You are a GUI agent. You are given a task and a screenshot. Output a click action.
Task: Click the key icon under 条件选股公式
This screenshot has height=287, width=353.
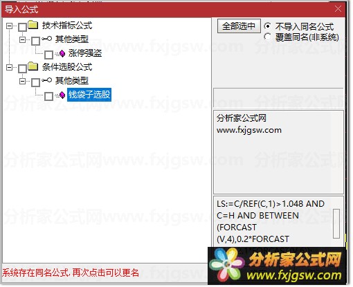pos(46,80)
